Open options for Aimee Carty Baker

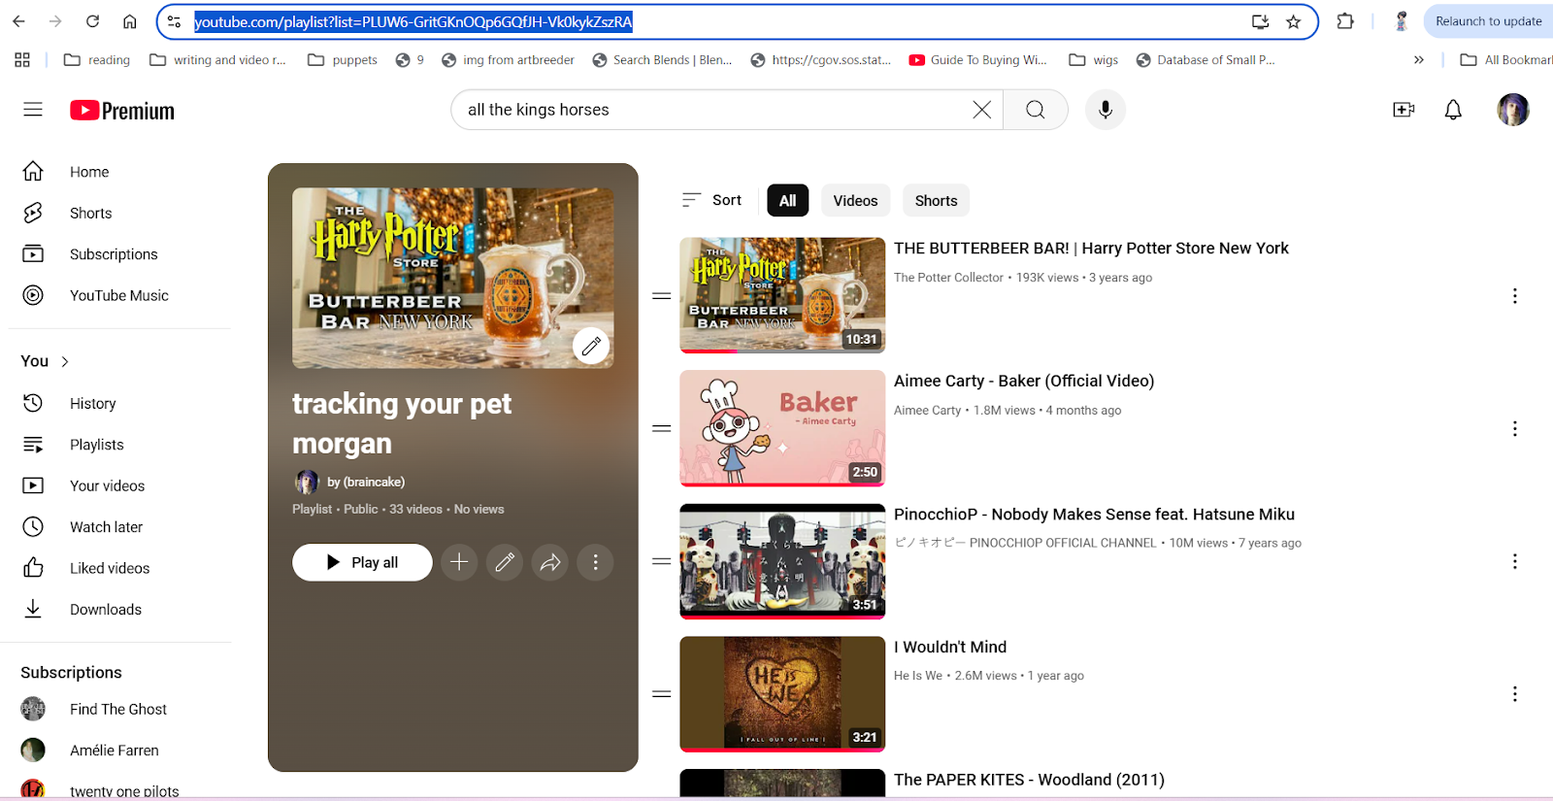click(x=1514, y=429)
